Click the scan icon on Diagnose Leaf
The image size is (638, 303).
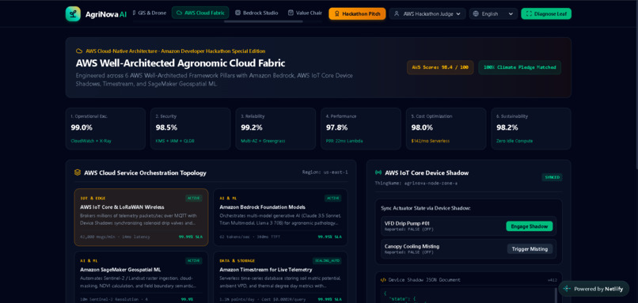(529, 13)
